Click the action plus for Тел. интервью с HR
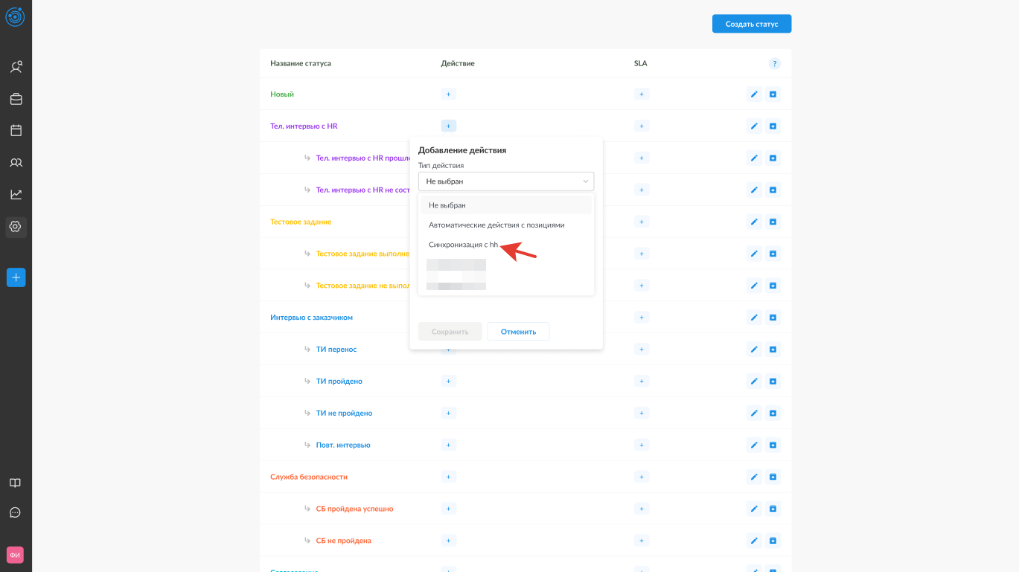Viewport: 1019px width, 572px height. point(448,126)
